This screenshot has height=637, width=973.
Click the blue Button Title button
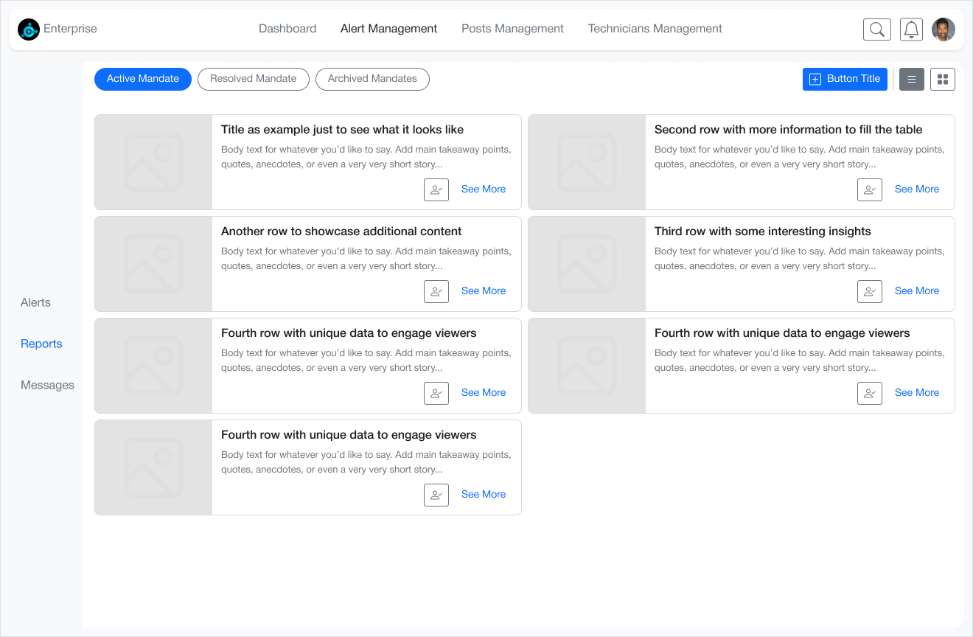pyautogui.click(x=845, y=79)
